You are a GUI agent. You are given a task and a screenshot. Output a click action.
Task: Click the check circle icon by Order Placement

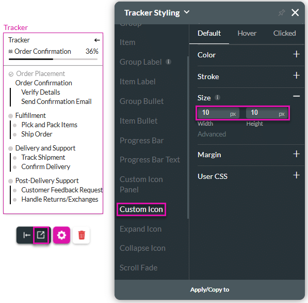click(11, 74)
